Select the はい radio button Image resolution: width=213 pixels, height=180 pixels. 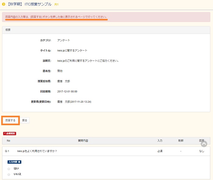(x=9, y=168)
